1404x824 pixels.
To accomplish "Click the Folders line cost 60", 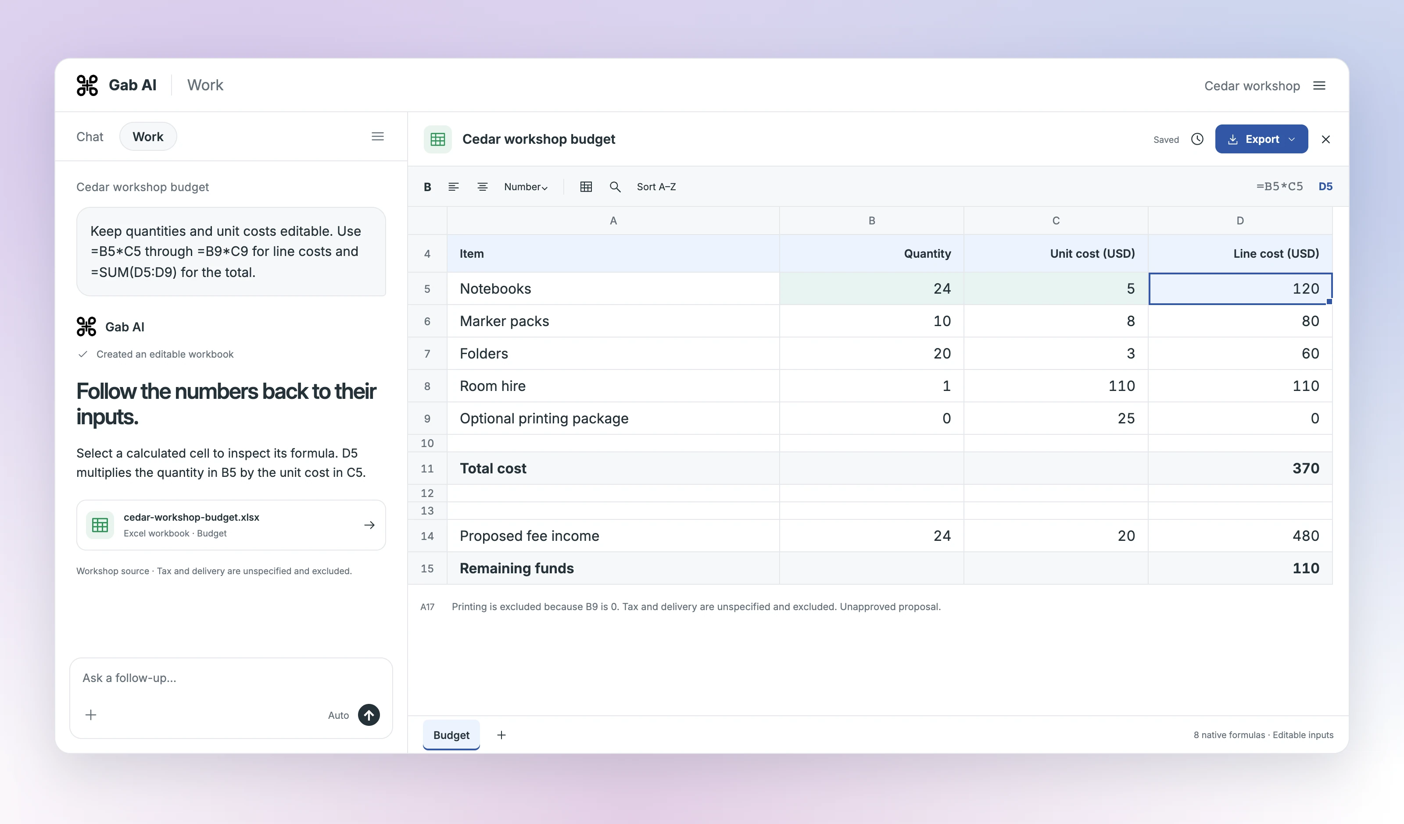I will tap(1239, 354).
